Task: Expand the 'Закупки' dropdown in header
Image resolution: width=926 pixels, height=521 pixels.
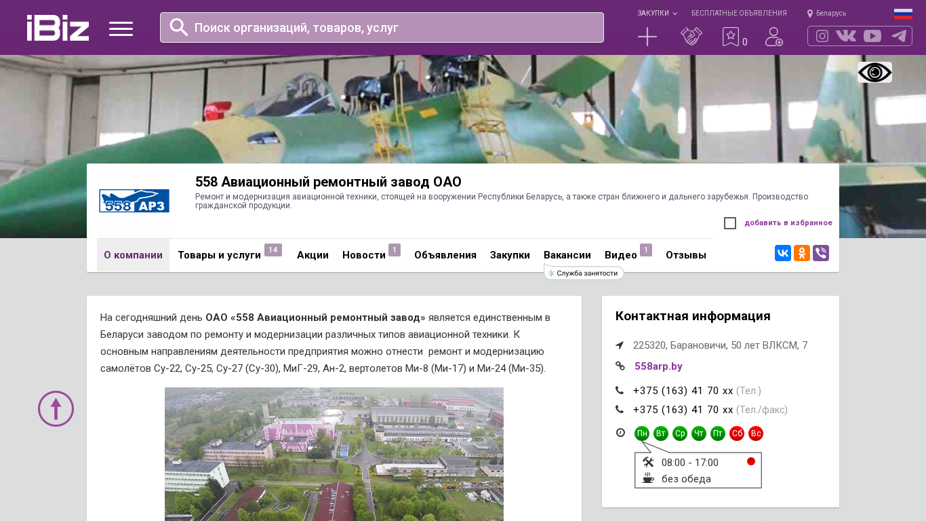Action: (656, 14)
